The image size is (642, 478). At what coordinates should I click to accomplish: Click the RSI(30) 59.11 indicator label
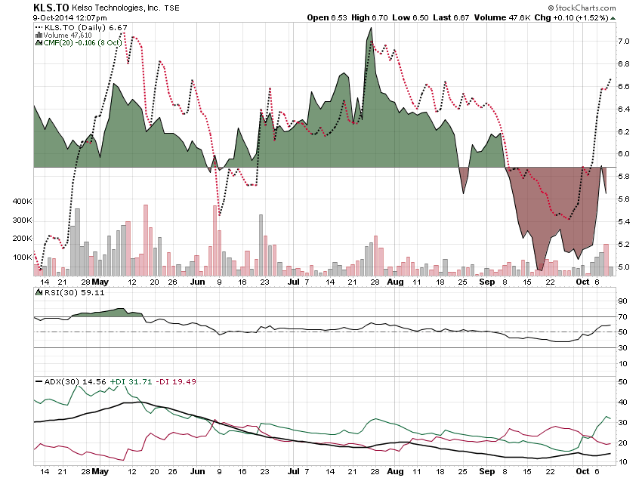(x=74, y=292)
